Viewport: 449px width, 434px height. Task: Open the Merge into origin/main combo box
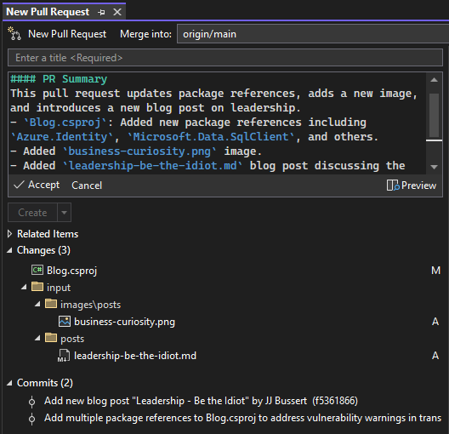pyautogui.click(x=313, y=34)
